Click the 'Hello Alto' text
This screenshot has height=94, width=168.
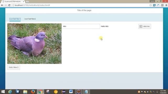[x=104, y=26]
